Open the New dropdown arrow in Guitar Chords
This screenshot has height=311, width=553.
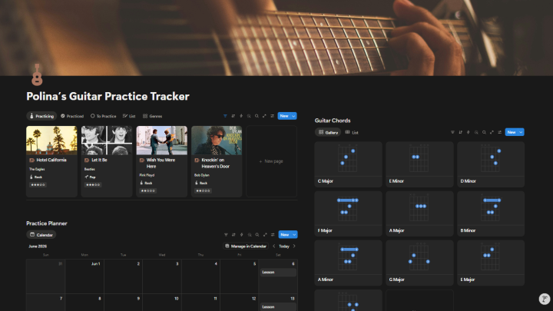[x=521, y=132]
